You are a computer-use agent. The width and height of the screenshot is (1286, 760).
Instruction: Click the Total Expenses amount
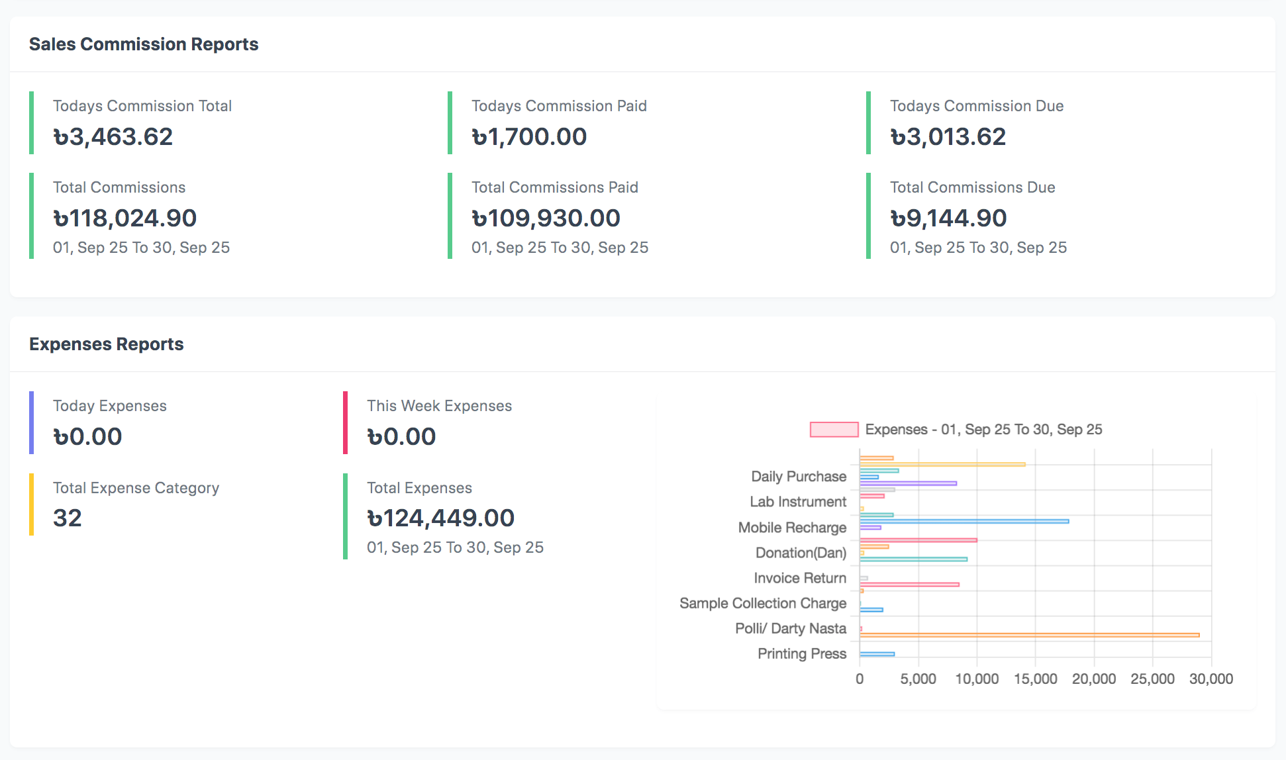(x=440, y=518)
